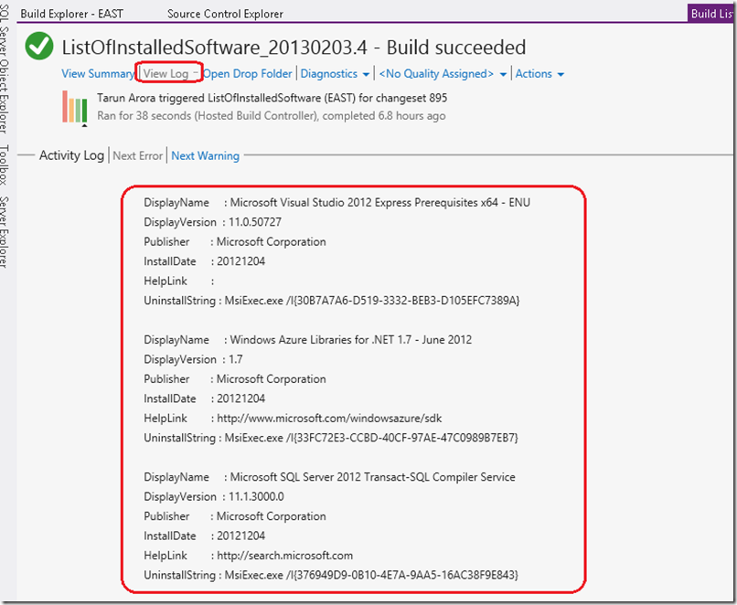Select SQL Server 2012 Transact-SQL Compiler Service line
This screenshot has height=605, width=737.
click(329, 477)
